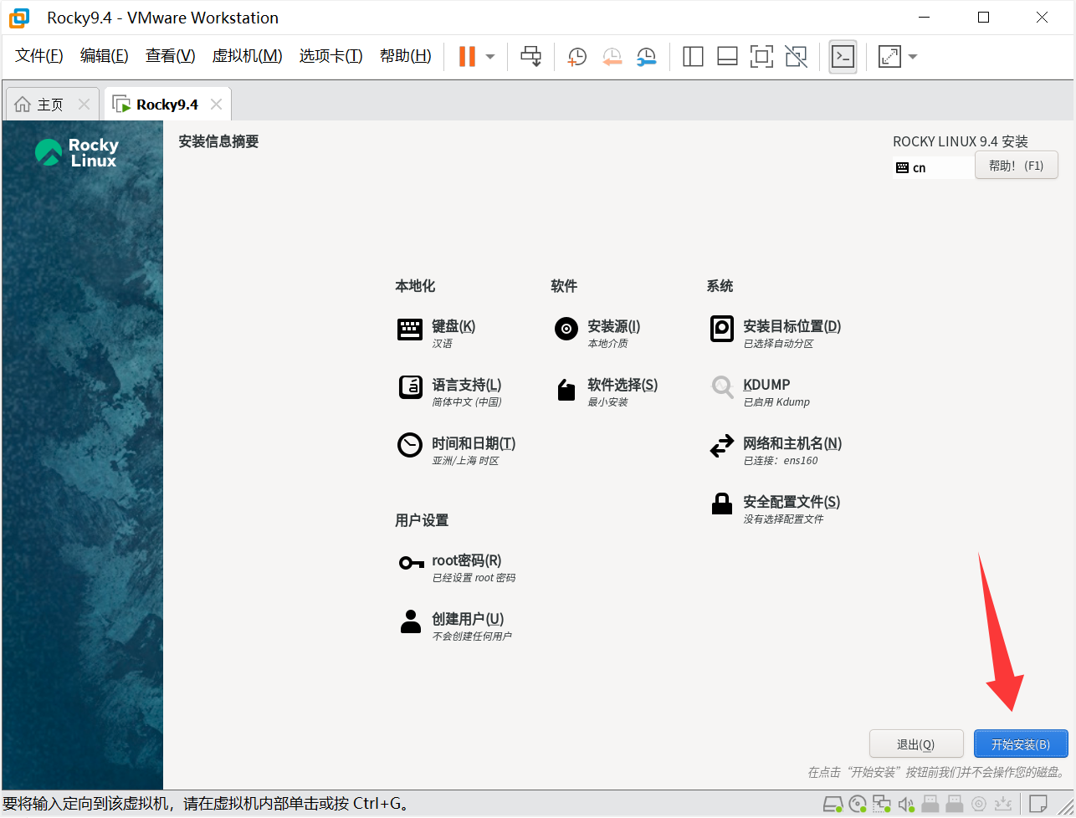Open 软件选择(S) configuration

622,386
